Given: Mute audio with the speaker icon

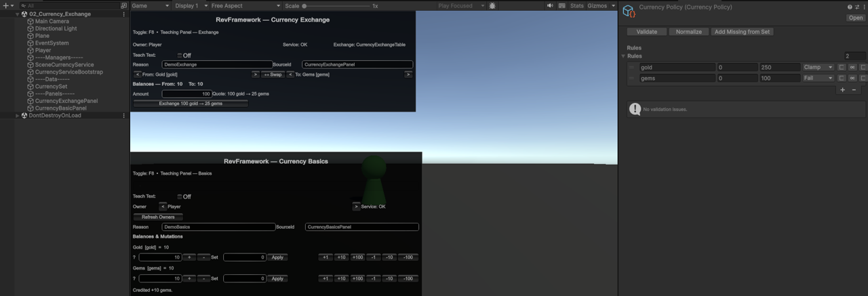Looking at the screenshot, I should point(550,5).
